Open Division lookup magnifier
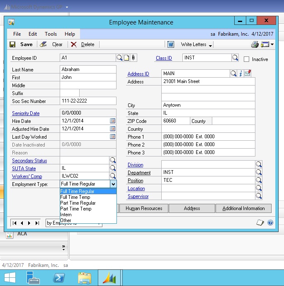The image size is (284, 286). click(x=259, y=164)
